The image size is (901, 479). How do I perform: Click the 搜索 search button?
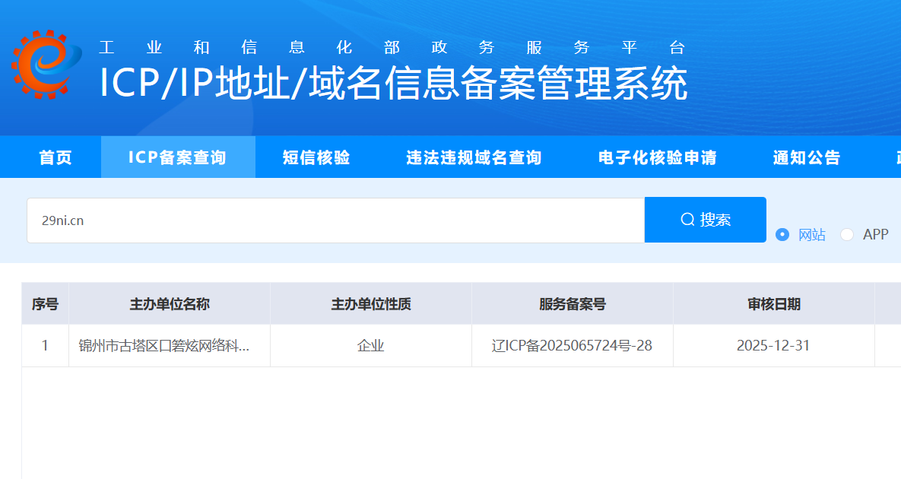click(706, 220)
